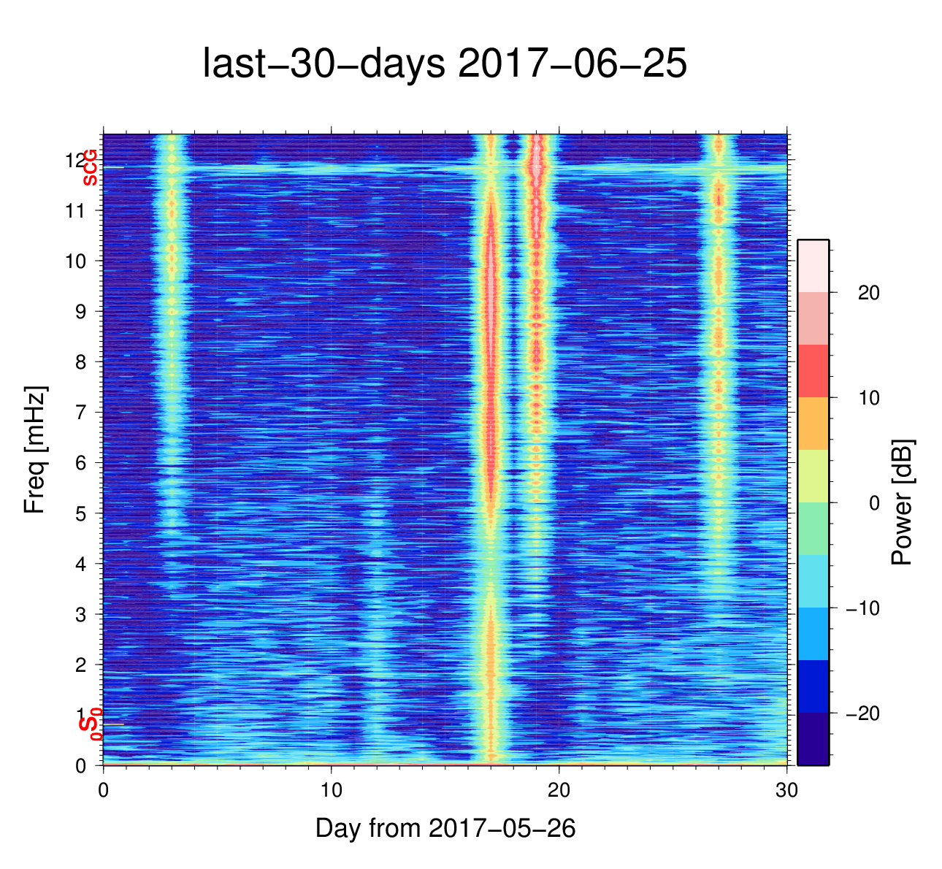Click the event band near day 27

(719, 329)
